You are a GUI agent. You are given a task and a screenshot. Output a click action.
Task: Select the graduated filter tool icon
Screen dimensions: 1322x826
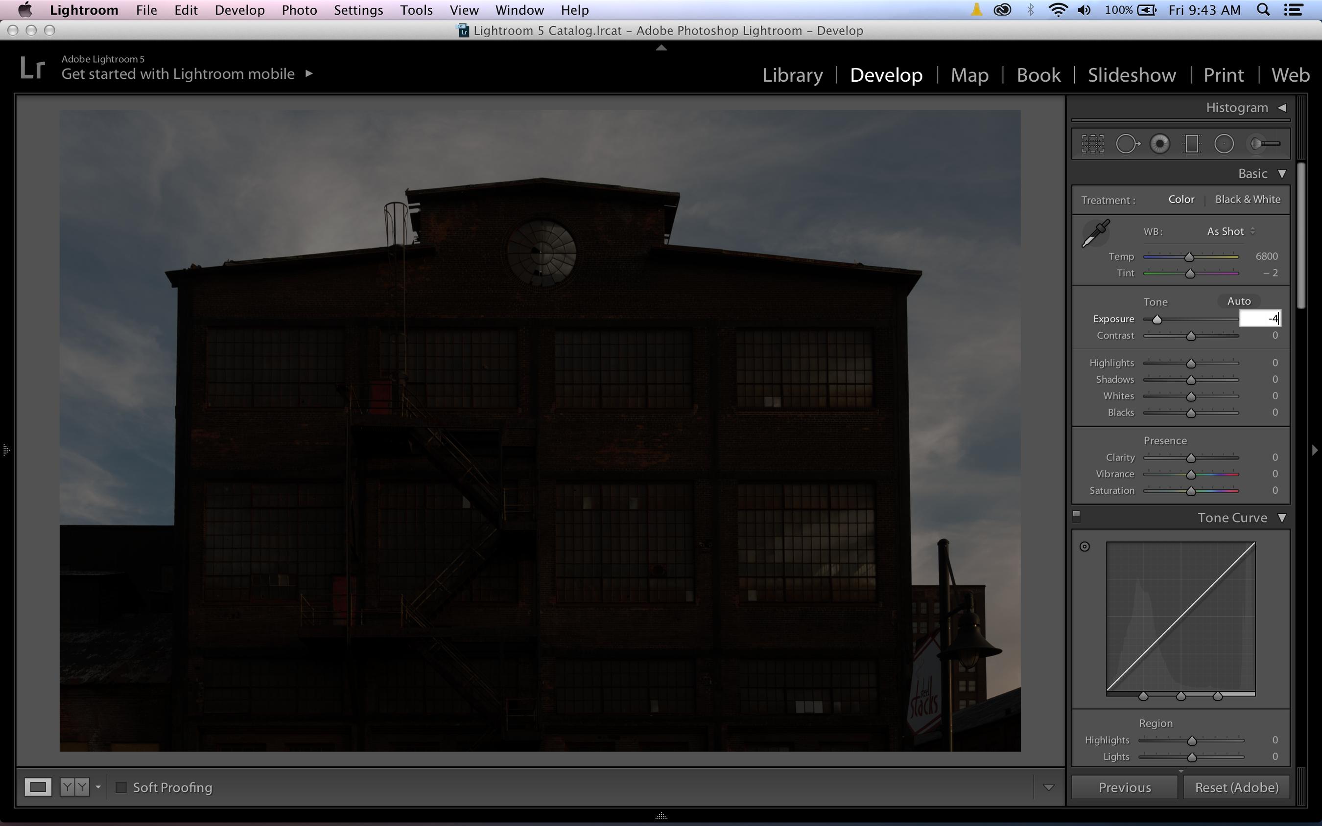(1192, 144)
